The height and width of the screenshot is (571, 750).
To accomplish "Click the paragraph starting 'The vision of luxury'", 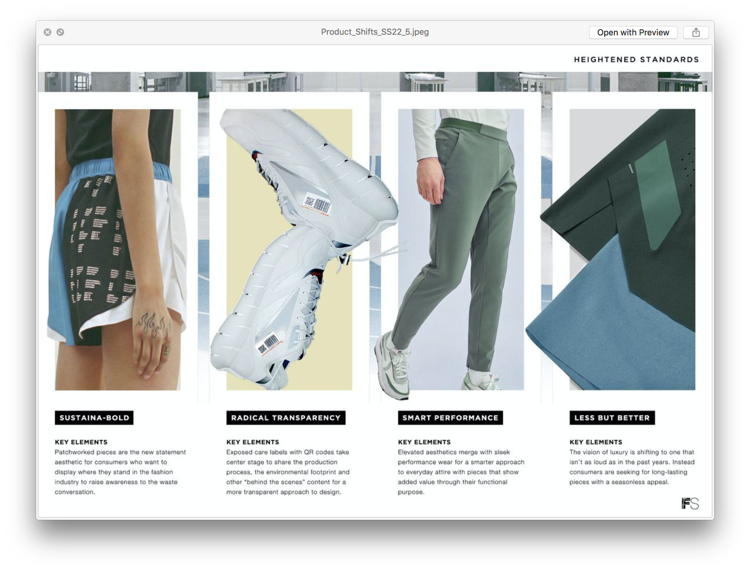I will pyautogui.click(x=632, y=467).
